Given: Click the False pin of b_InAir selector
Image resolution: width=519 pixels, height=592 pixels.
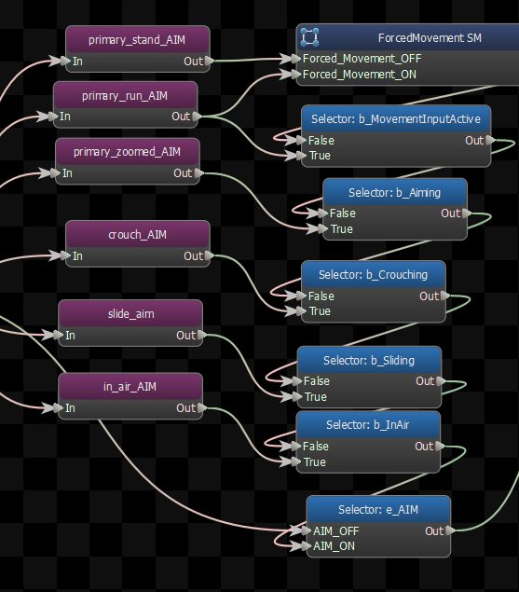Looking at the screenshot, I should [296, 447].
